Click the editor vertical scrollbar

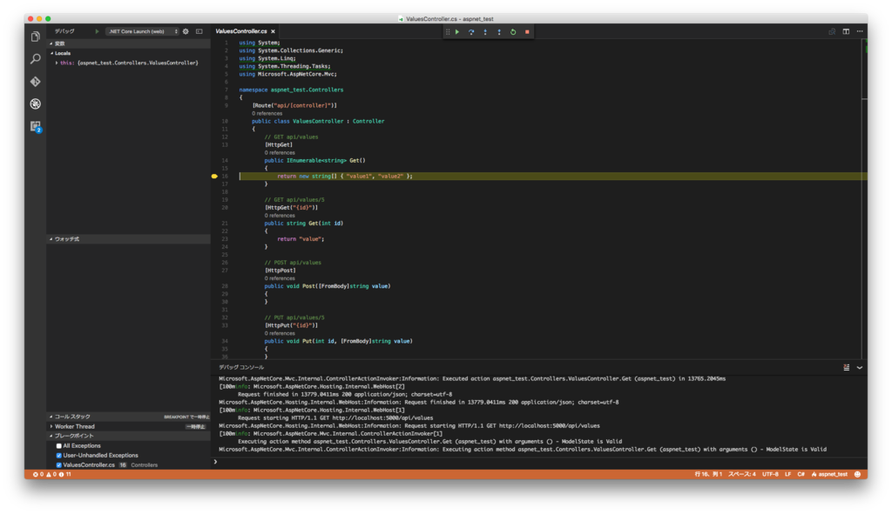[x=865, y=199]
